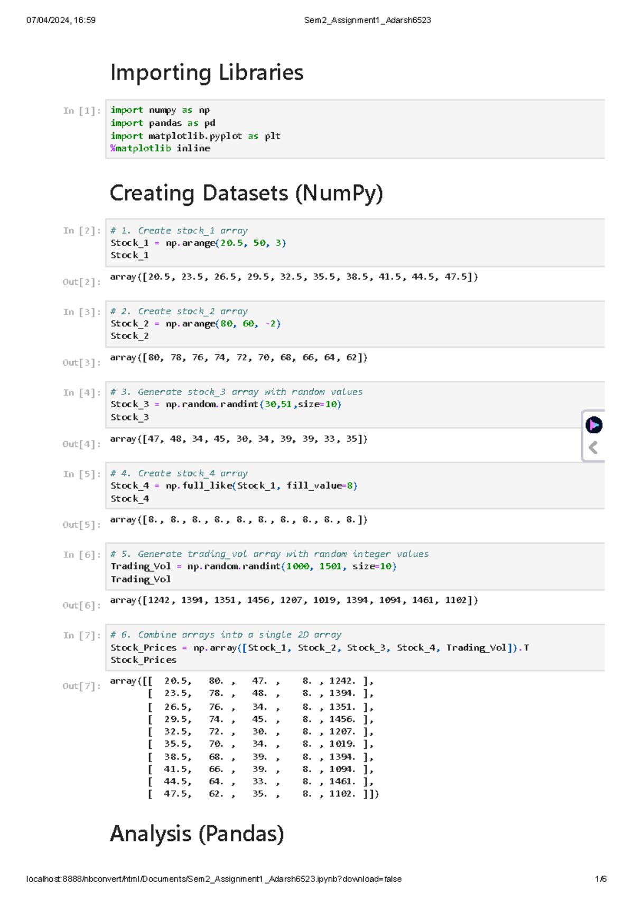This screenshot has height=898, width=634.
Task: Click the 'Creating Datasets (NumPy)' heading
Action: pos(246,193)
